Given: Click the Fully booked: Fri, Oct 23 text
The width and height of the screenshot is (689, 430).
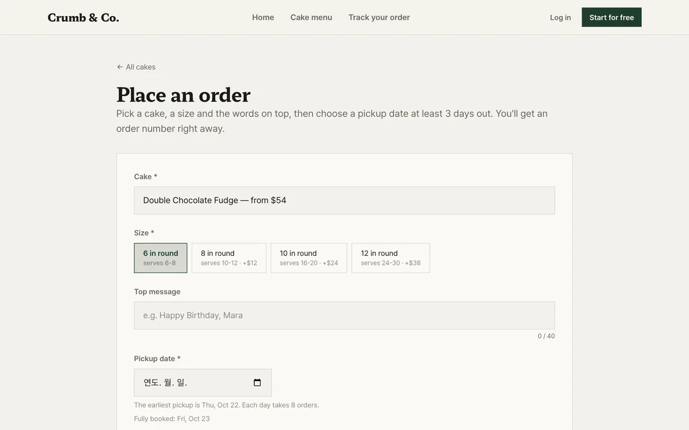Looking at the screenshot, I should click(172, 419).
